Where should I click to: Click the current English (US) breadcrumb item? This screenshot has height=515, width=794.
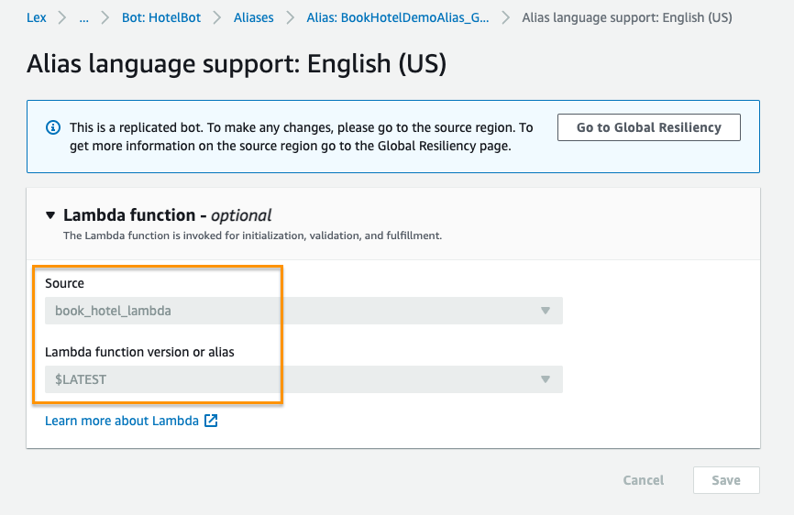tap(626, 17)
